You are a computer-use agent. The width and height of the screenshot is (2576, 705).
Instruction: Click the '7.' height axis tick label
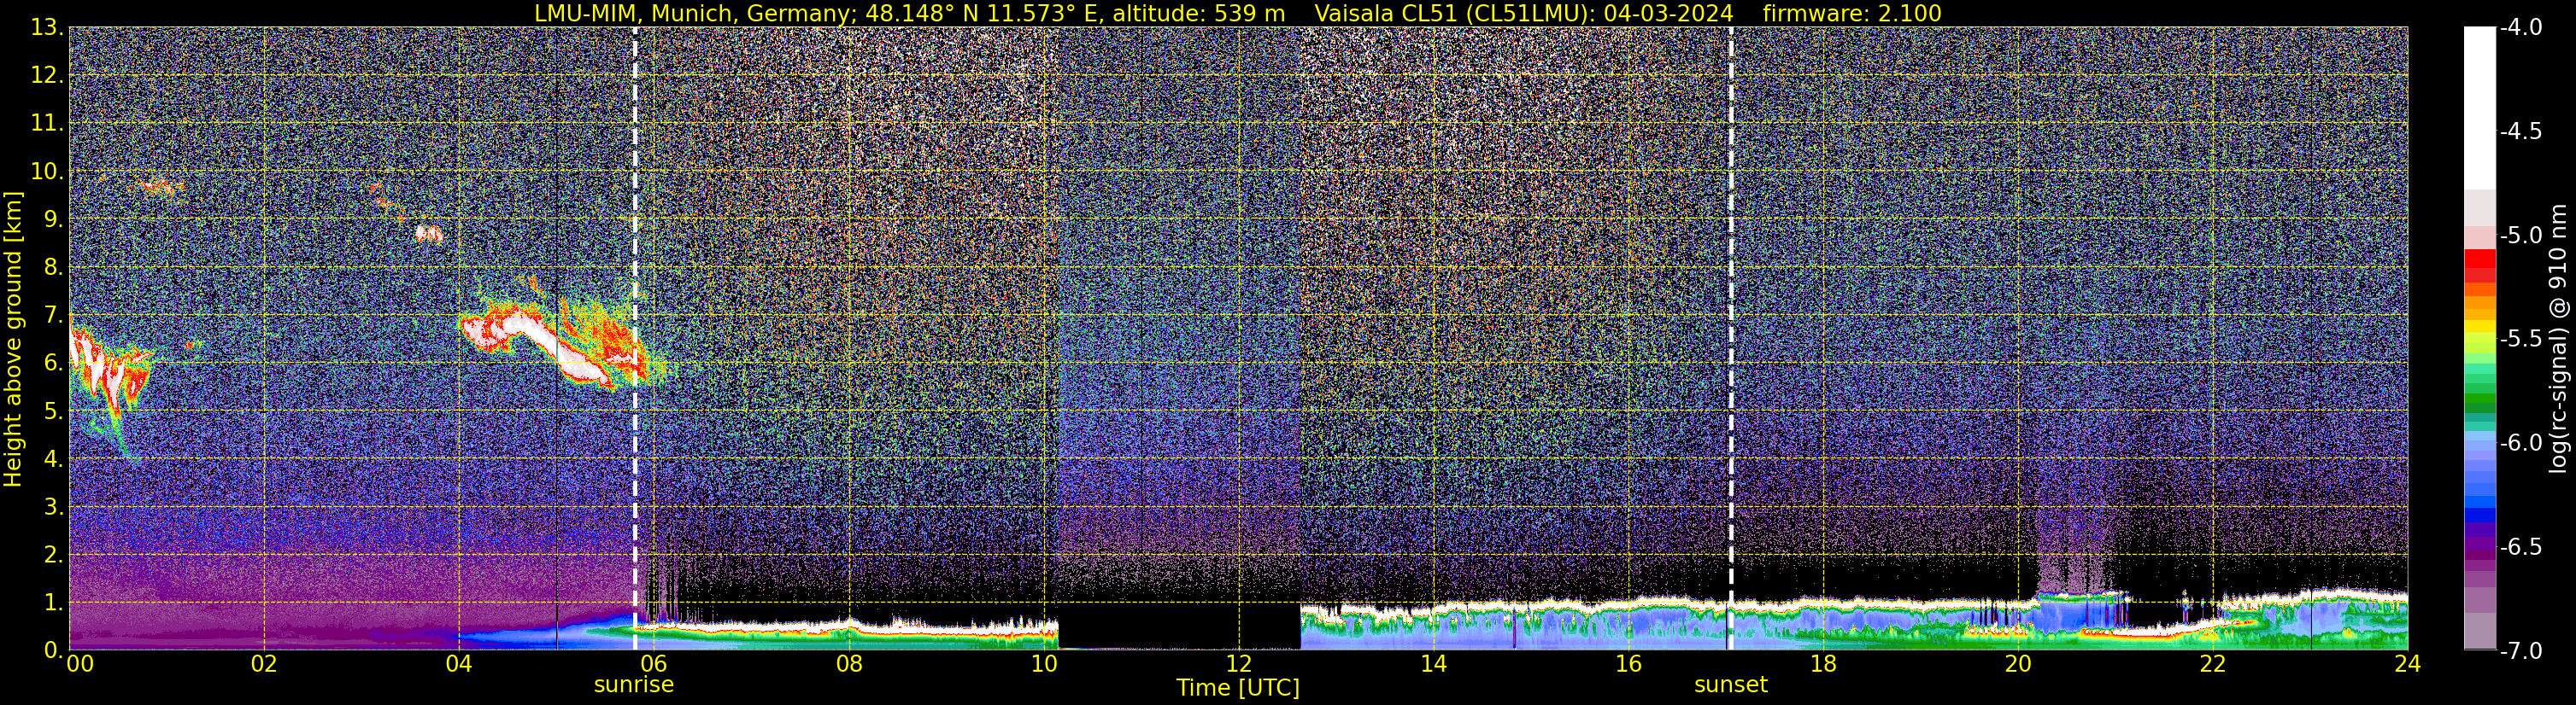[x=54, y=316]
